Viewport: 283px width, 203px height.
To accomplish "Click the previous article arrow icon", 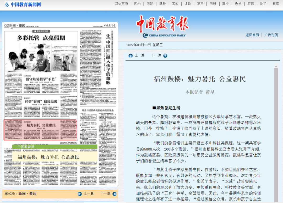I will tap(130, 55).
